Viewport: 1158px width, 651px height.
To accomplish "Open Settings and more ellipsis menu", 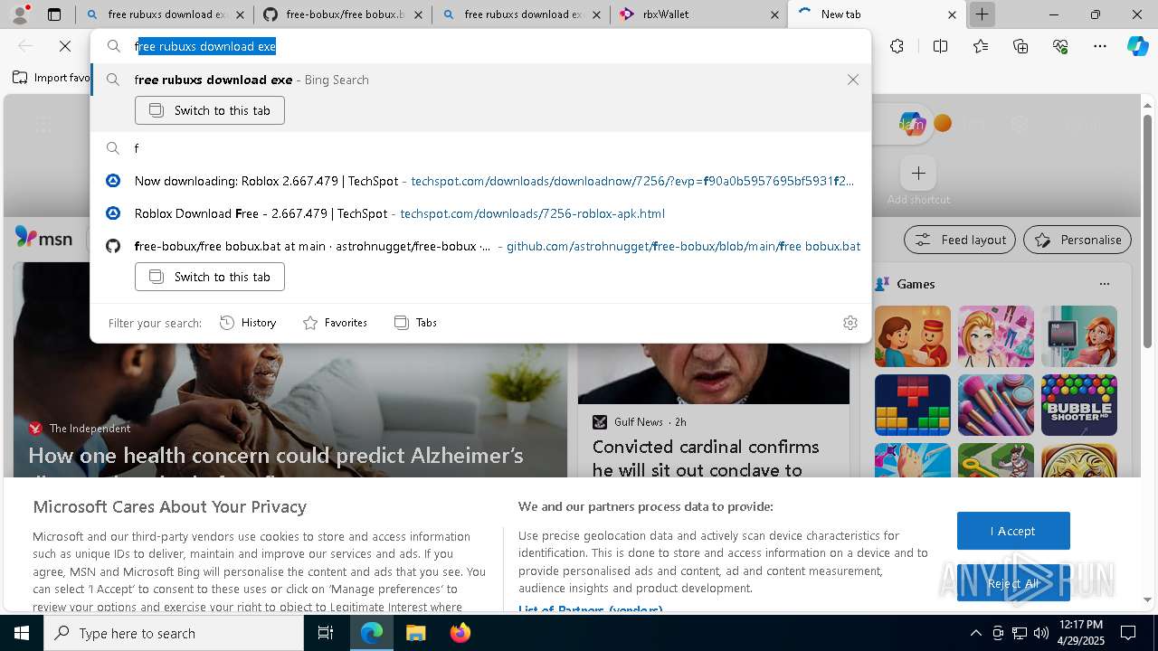I will click(x=1100, y=46).
